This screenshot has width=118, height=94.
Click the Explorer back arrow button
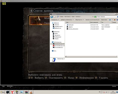(52, 17)
